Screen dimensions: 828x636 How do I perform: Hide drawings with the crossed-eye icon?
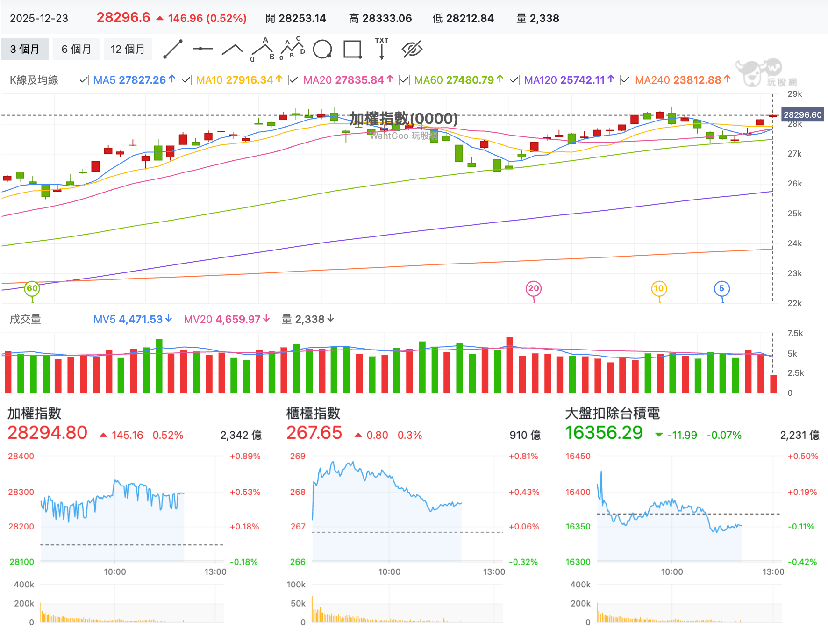pyautogui.click(x=412, y=49)
